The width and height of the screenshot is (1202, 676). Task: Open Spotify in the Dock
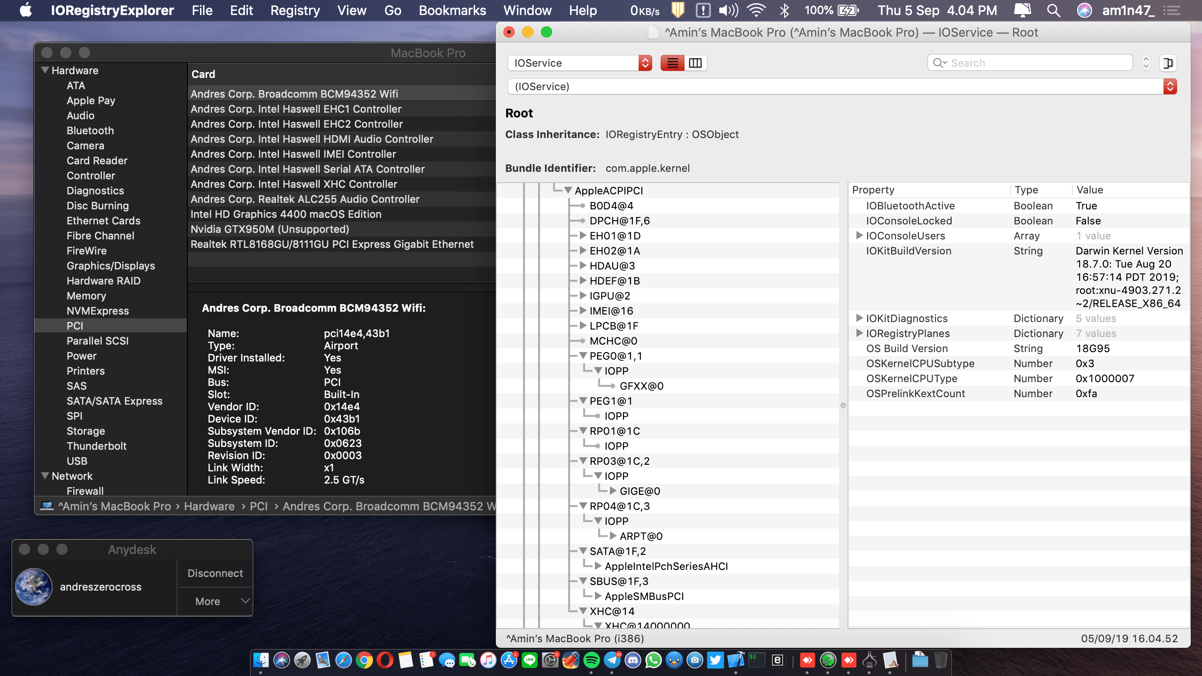pyautogui.click(x=592, y=661)
